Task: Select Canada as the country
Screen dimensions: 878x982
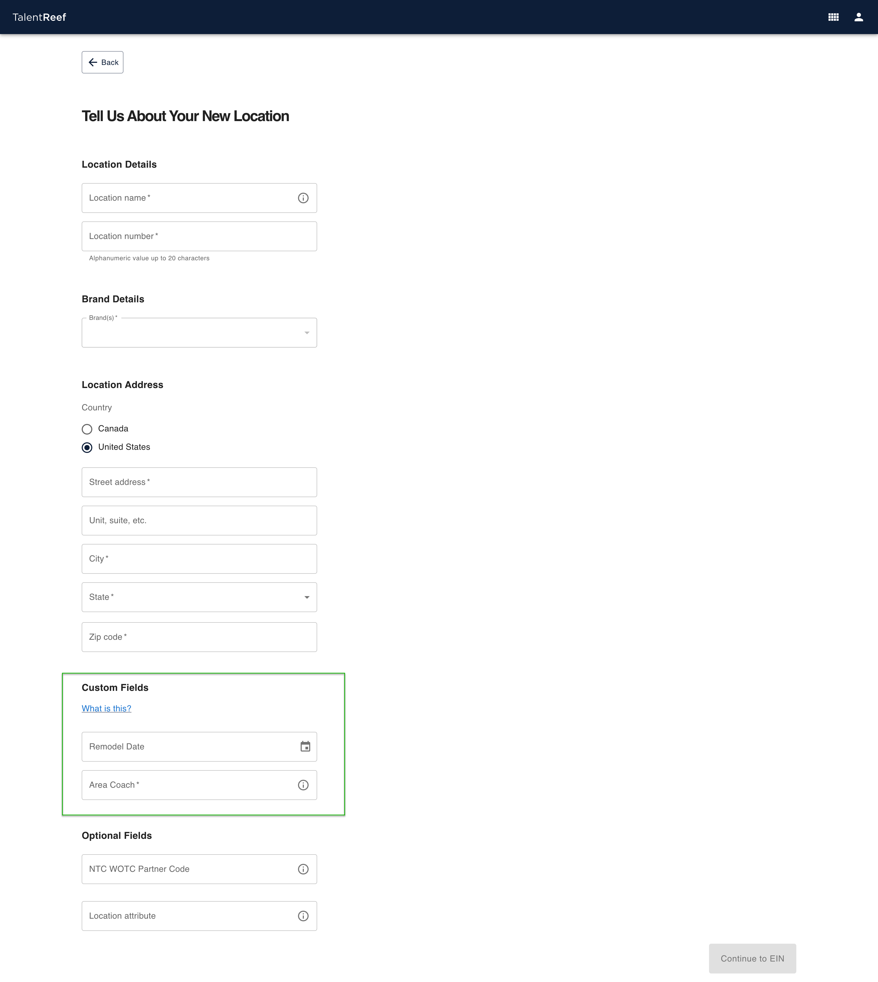Action: point(87,429)
